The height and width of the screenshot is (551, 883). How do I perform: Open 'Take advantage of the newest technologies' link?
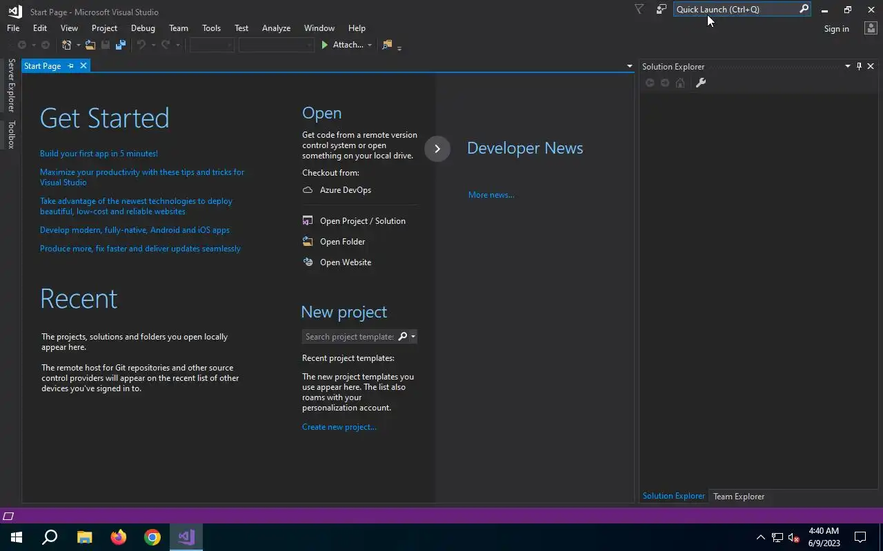(x=136, y=206)
